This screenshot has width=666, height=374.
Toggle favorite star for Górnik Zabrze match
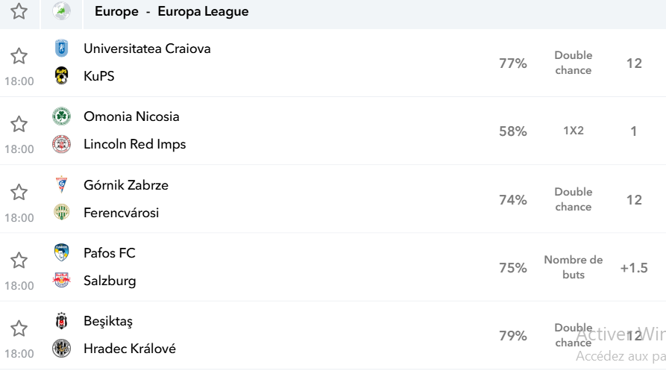(19, 192)
